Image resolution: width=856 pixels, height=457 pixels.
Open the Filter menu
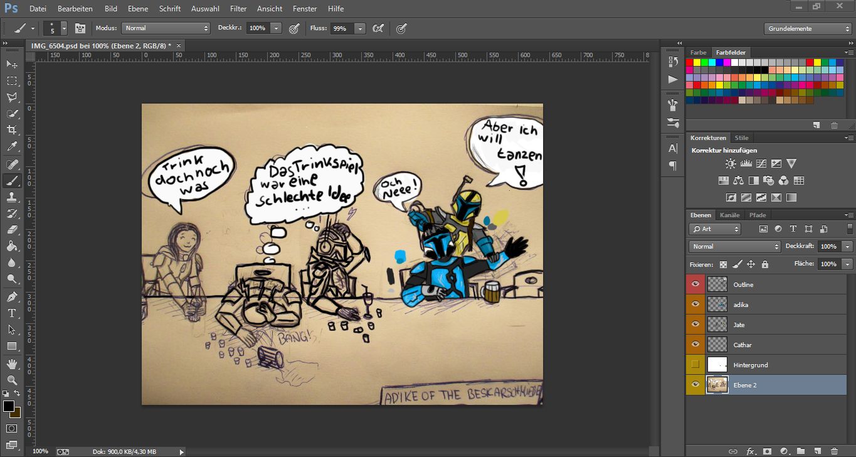coord(238,9)
